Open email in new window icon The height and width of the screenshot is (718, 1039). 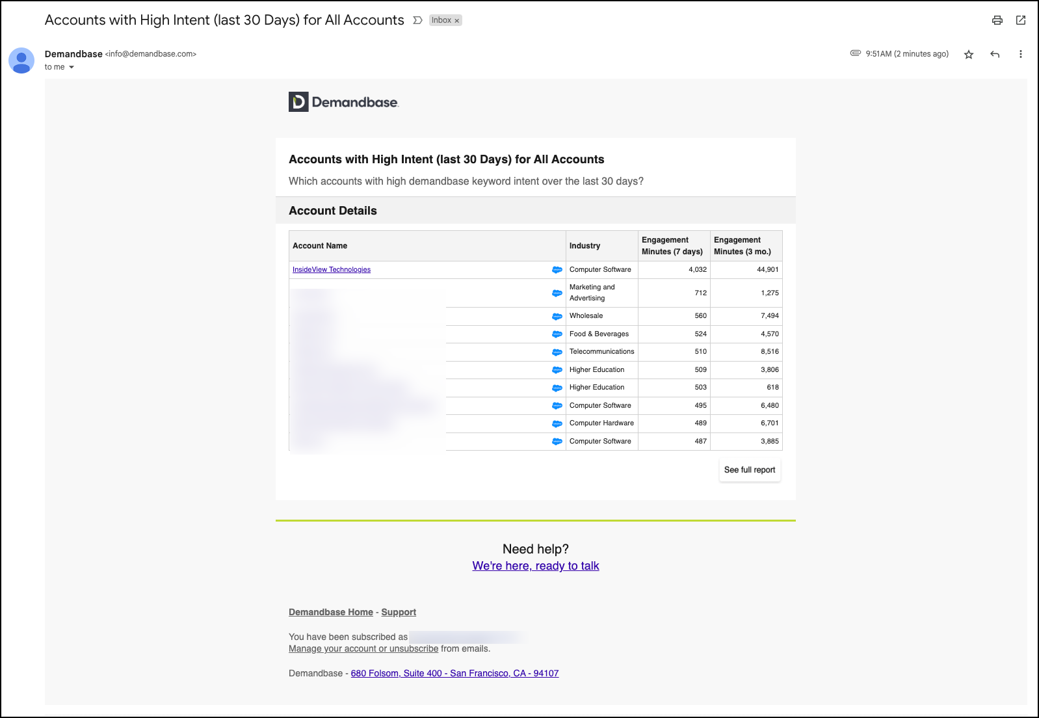click(1021, 20)
